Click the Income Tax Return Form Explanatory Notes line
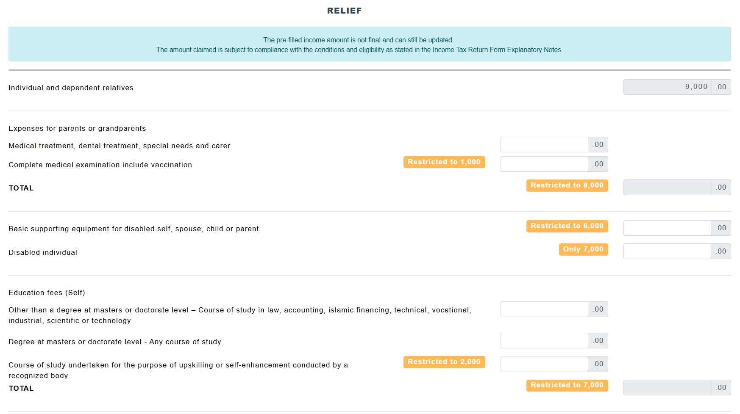Viewport: 740px width, 414px height. [359, 50]
